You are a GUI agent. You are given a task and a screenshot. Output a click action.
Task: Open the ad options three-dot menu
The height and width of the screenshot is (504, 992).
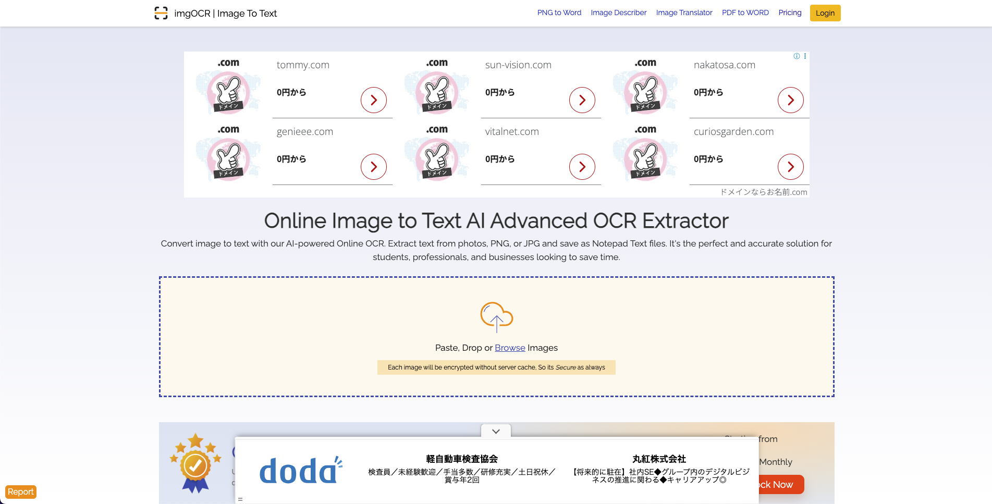tap(805, 56)
